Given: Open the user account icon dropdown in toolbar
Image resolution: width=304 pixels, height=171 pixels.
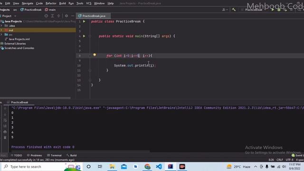Looking at the screenshot, I should click(225, 9).
